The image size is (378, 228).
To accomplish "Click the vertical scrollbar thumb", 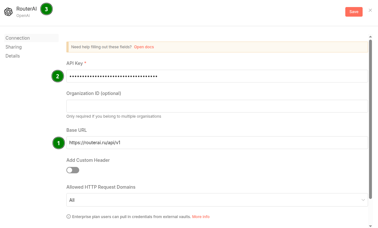I will (x=370, y=118).
